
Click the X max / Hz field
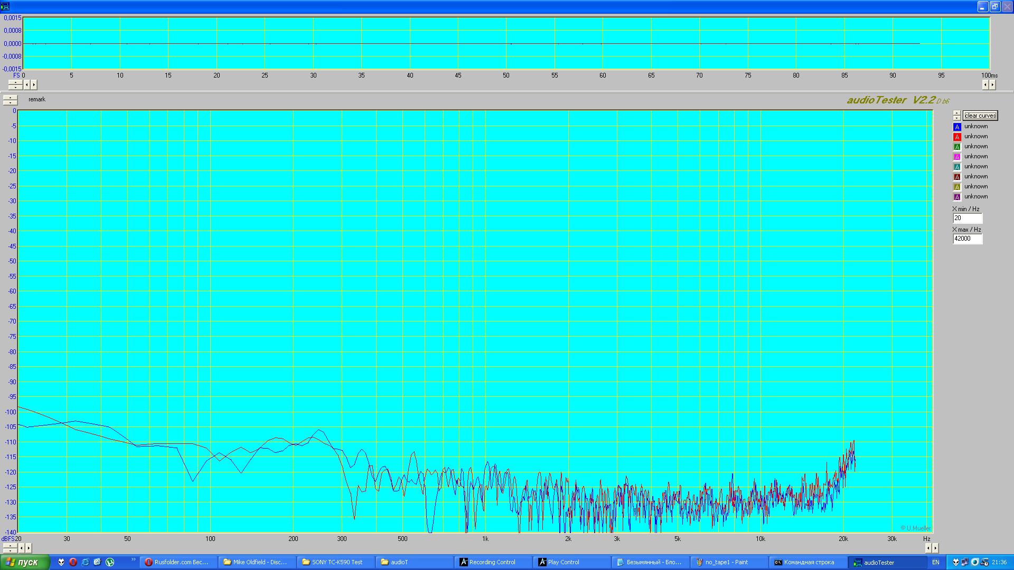click(967, 239)
